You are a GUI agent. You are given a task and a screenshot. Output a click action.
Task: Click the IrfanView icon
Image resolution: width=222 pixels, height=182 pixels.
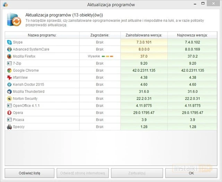(x=9, y=77)
